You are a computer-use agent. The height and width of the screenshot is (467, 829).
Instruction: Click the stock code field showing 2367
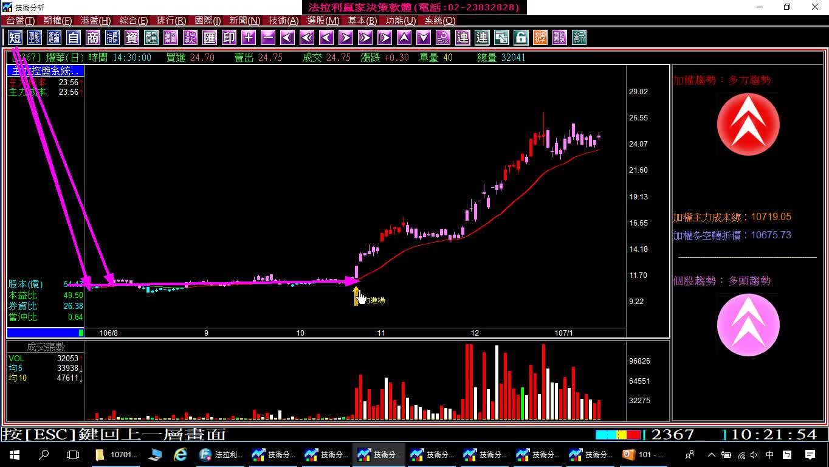point(685,435)
